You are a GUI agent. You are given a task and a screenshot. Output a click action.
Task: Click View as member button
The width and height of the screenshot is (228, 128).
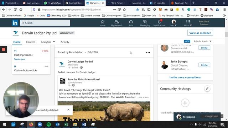pyautogui.click(x=200, y=33)
